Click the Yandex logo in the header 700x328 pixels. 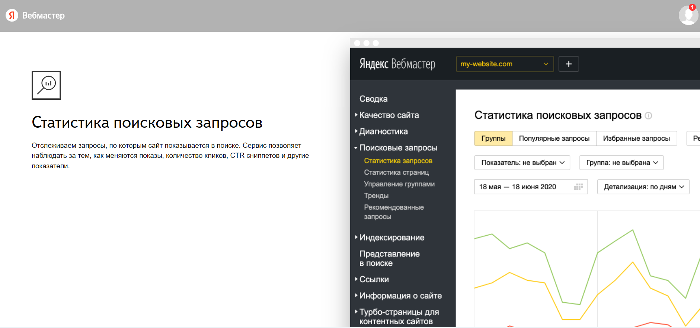(x=12, y=15)
